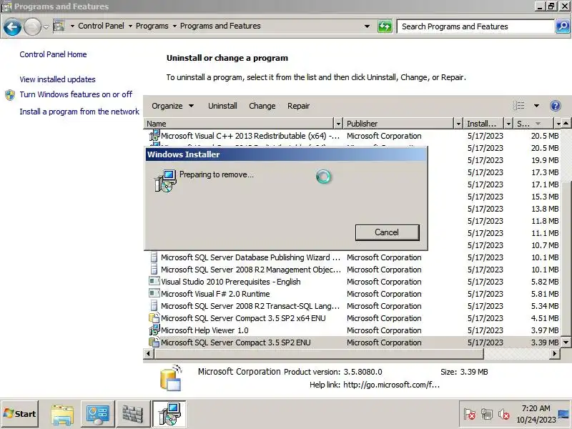Expand the Control Panel breadcrumb arrow
Image resolution: width=572 pixels, height=429 pixels.
click(x=130, y=26)
